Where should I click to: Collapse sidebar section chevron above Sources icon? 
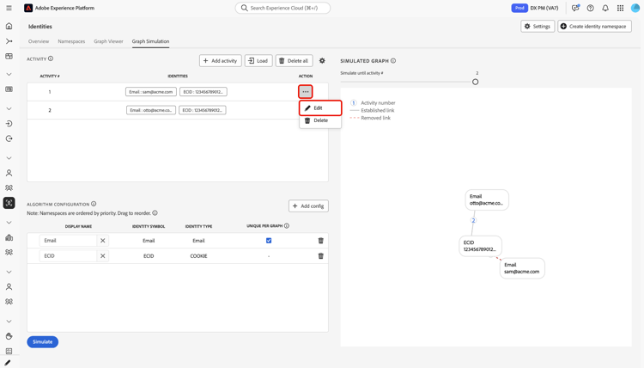pyautogui.click(x=9, y=109)
